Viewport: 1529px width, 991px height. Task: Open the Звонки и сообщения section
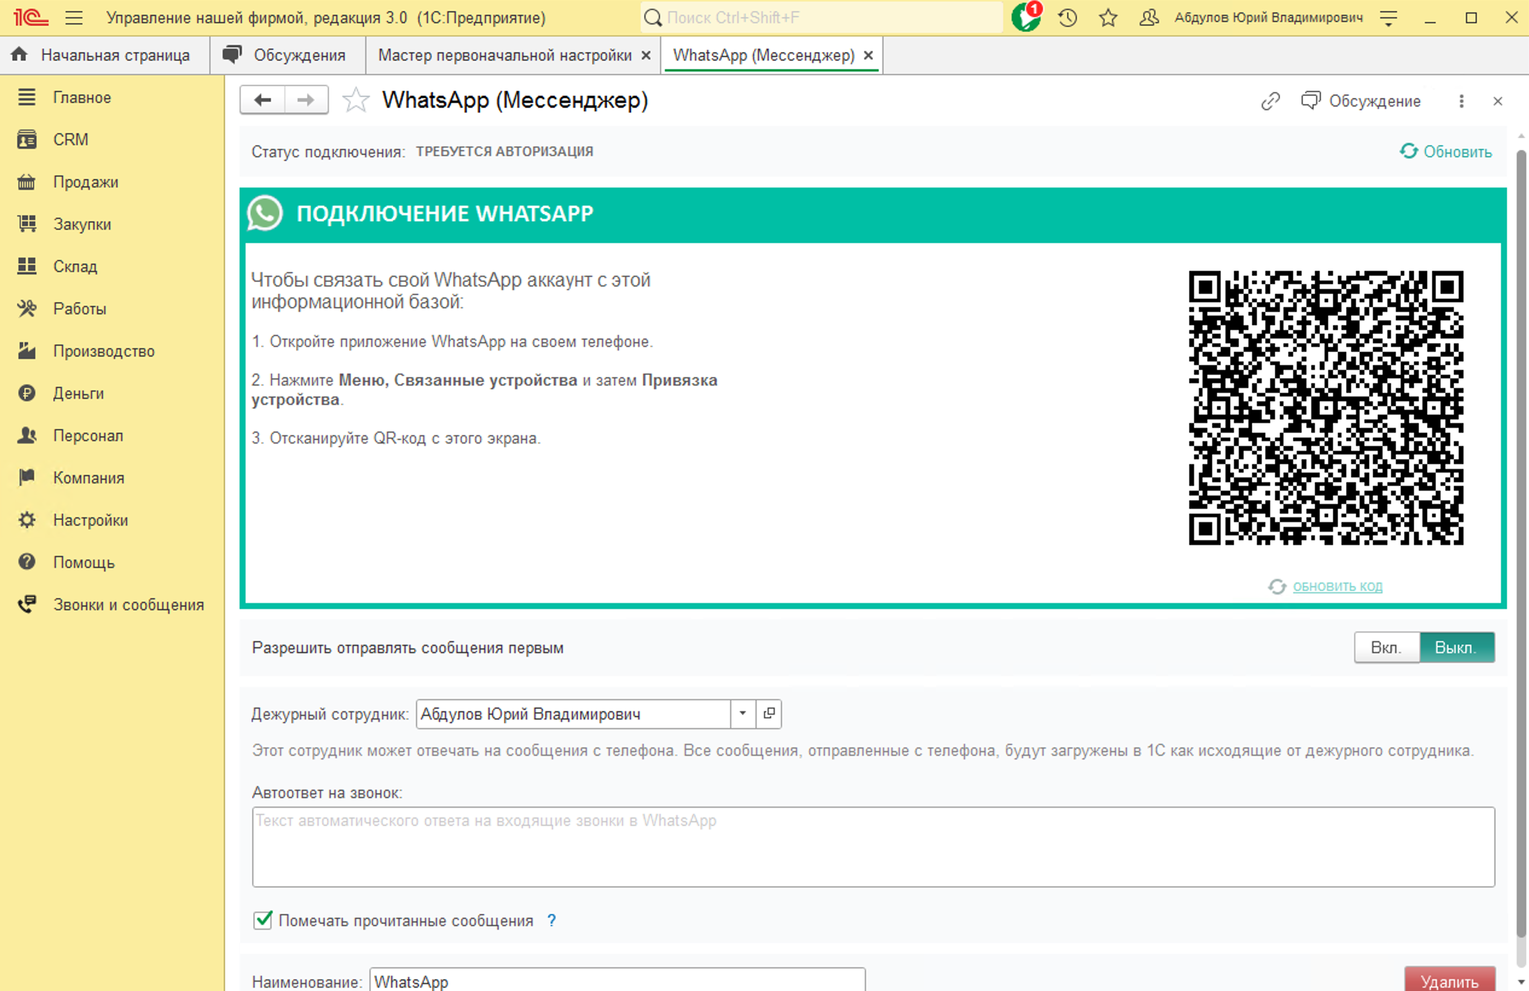tap(128, 604)
